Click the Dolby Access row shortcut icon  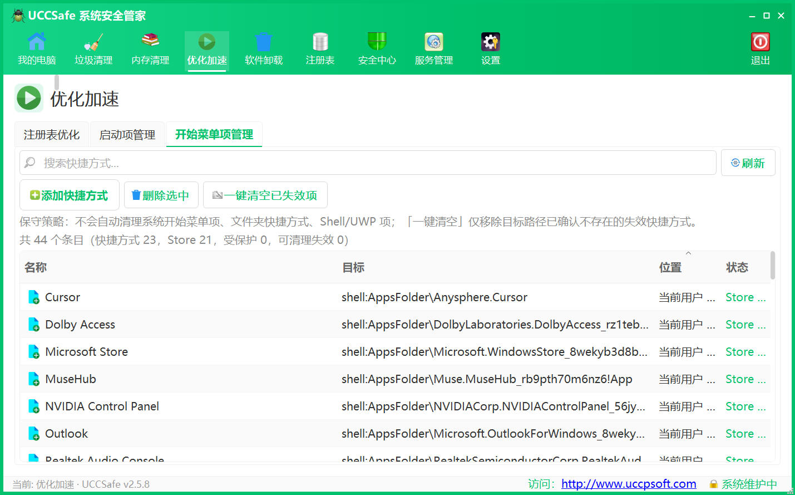[x=34, y=325]
